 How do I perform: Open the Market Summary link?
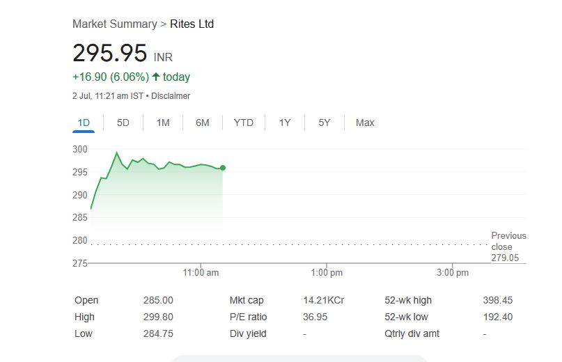115,24
